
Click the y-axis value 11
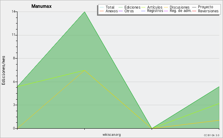pos(13,35)
